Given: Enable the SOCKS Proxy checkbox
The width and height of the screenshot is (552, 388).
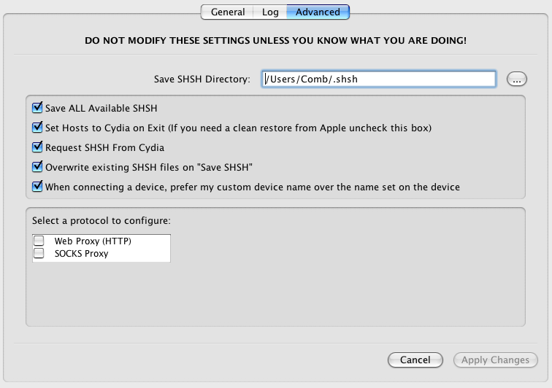Looking at the screenshot, I should click(39, 254).
